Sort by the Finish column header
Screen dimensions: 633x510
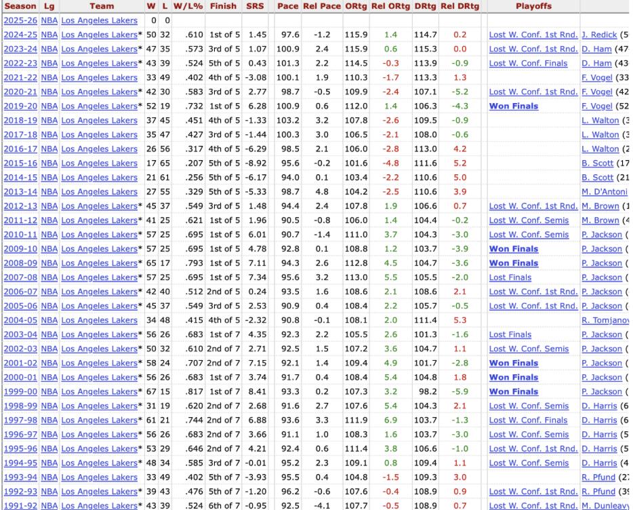[223, 6]
